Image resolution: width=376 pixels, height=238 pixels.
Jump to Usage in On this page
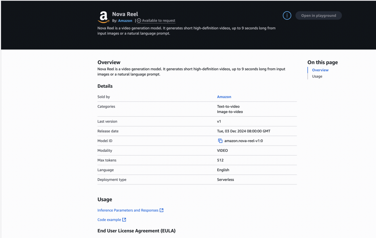click(x=317, y=76)
